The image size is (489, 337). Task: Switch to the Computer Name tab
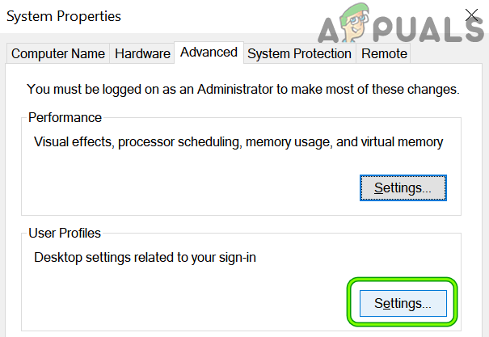[58, 54]
